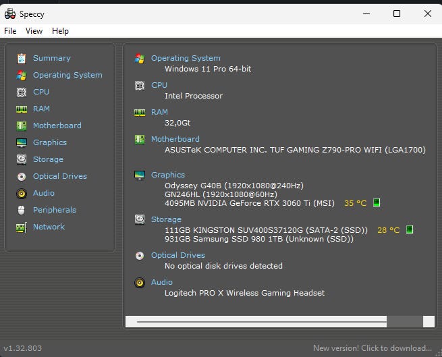Click 'Odyssey G40B (1920x1080@240Hz)' monitor line
This screenshot has height=357, width=442.
[234, 186]
